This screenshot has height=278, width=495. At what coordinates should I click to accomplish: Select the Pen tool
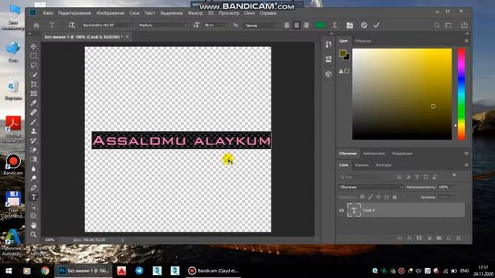33,188
